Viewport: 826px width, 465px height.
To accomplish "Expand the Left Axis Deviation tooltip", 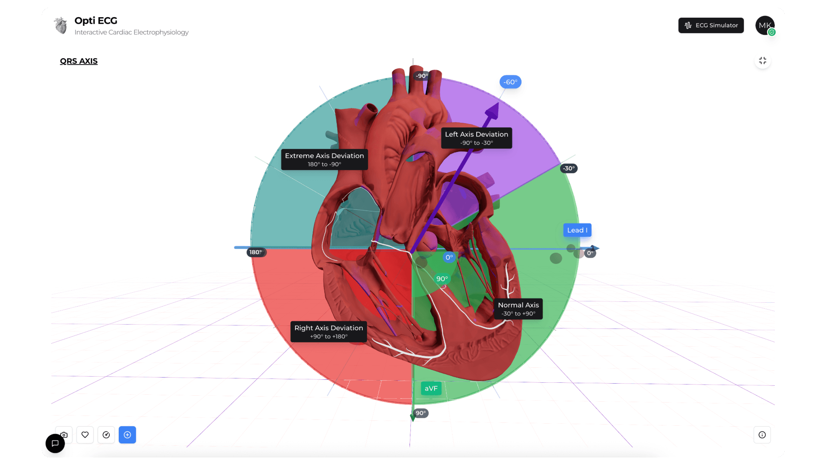I will [476, 138].
